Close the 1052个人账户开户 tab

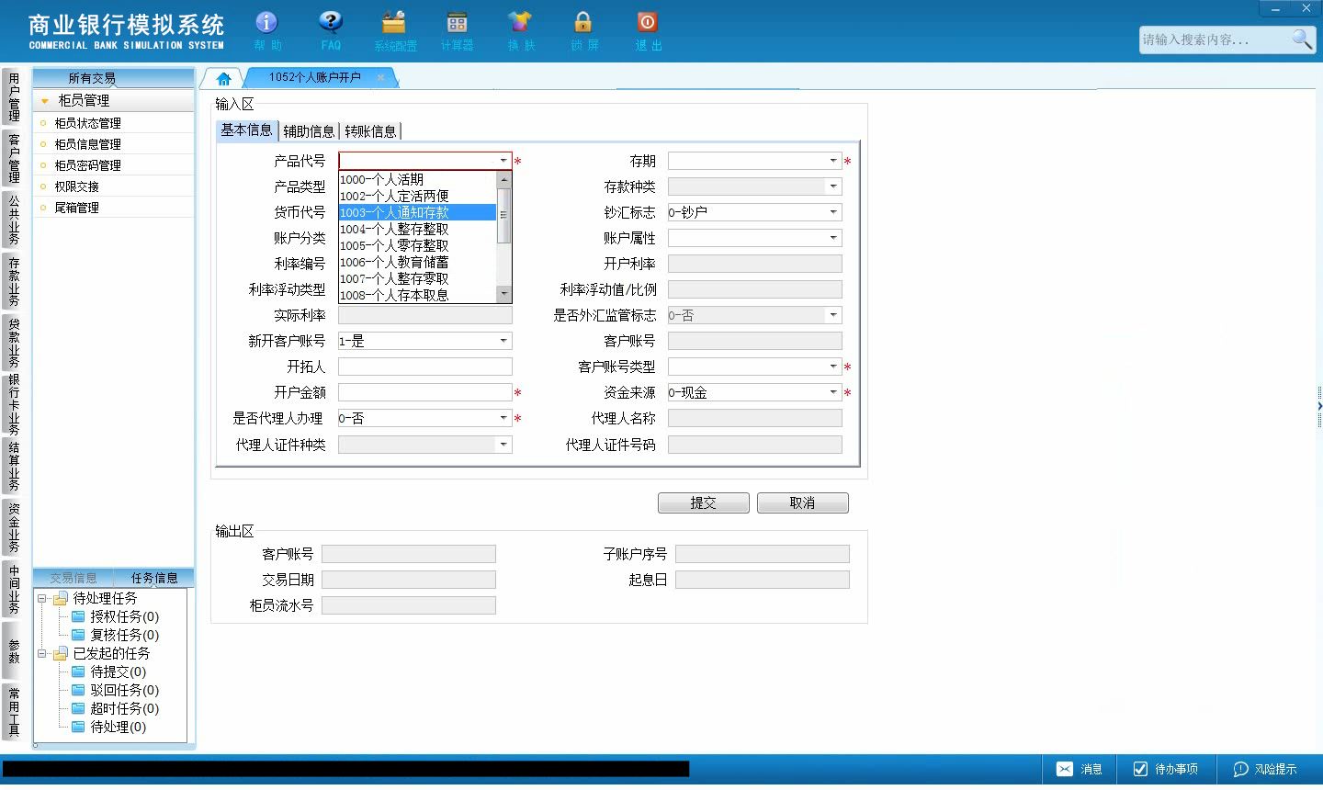click(380, 77)
